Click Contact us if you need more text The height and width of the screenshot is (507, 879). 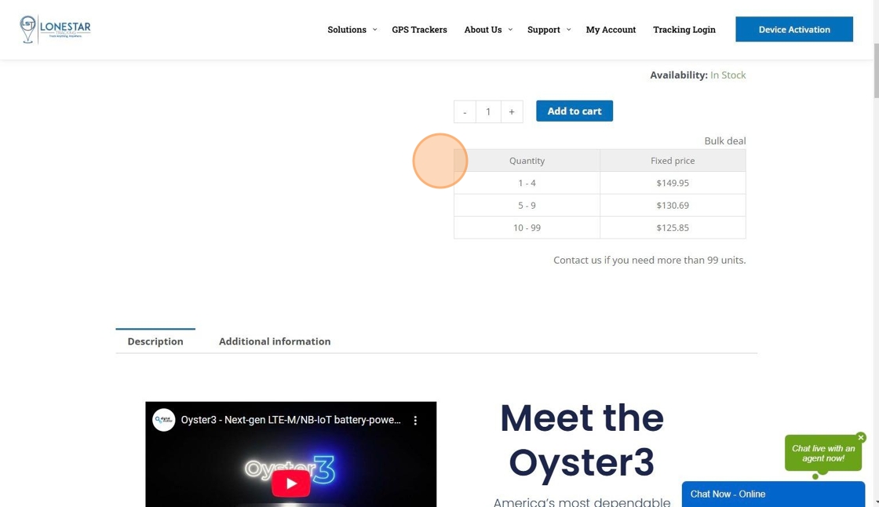click(650, 261)
